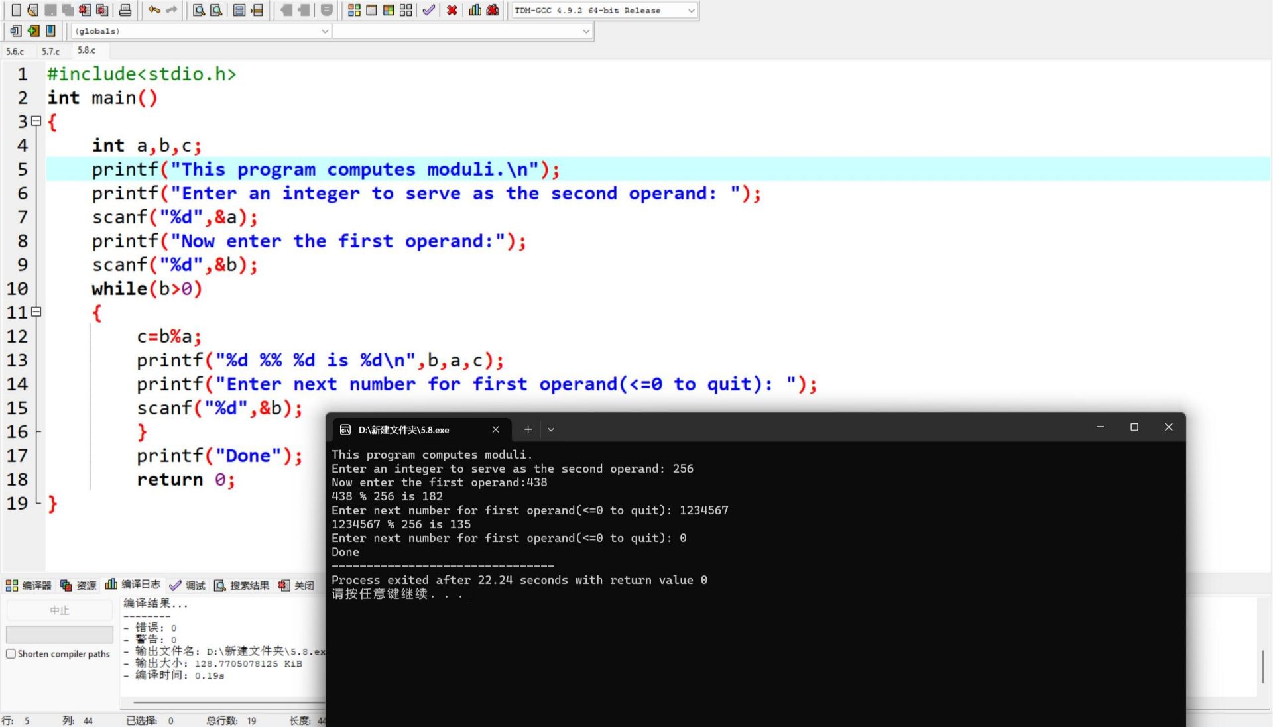The width and height of the screenshot is (1273, 727).
Task: Click the red X stop execution icon
Action: pos(452,10)
